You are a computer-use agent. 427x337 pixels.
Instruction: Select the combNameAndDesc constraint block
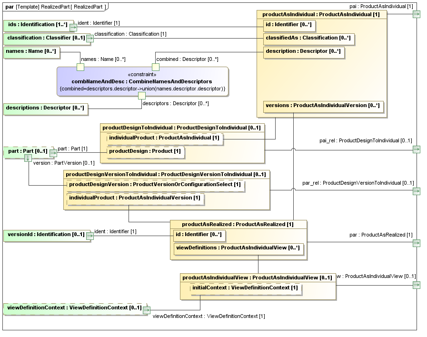pyautogui.click(x=142, y=81)
